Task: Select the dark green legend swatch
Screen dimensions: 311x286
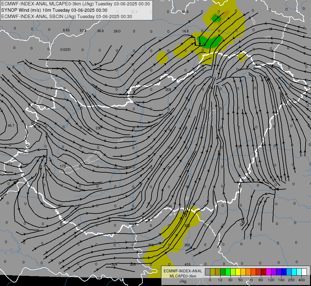Action: (x=223, y=272)
